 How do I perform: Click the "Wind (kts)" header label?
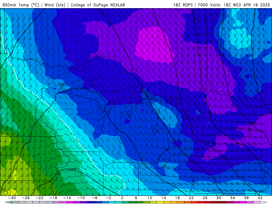(55, 5)
